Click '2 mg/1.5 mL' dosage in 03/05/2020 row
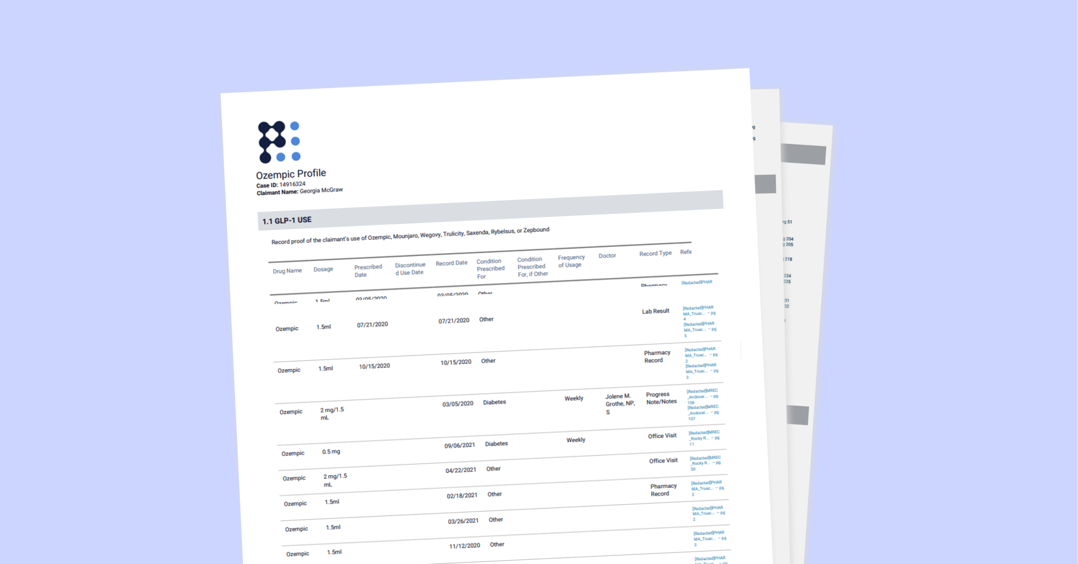1078x564 pixels. coord(332,414)
